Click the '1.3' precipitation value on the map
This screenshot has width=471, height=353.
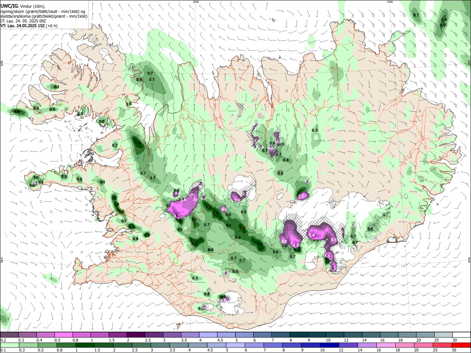tap(209, 207)
